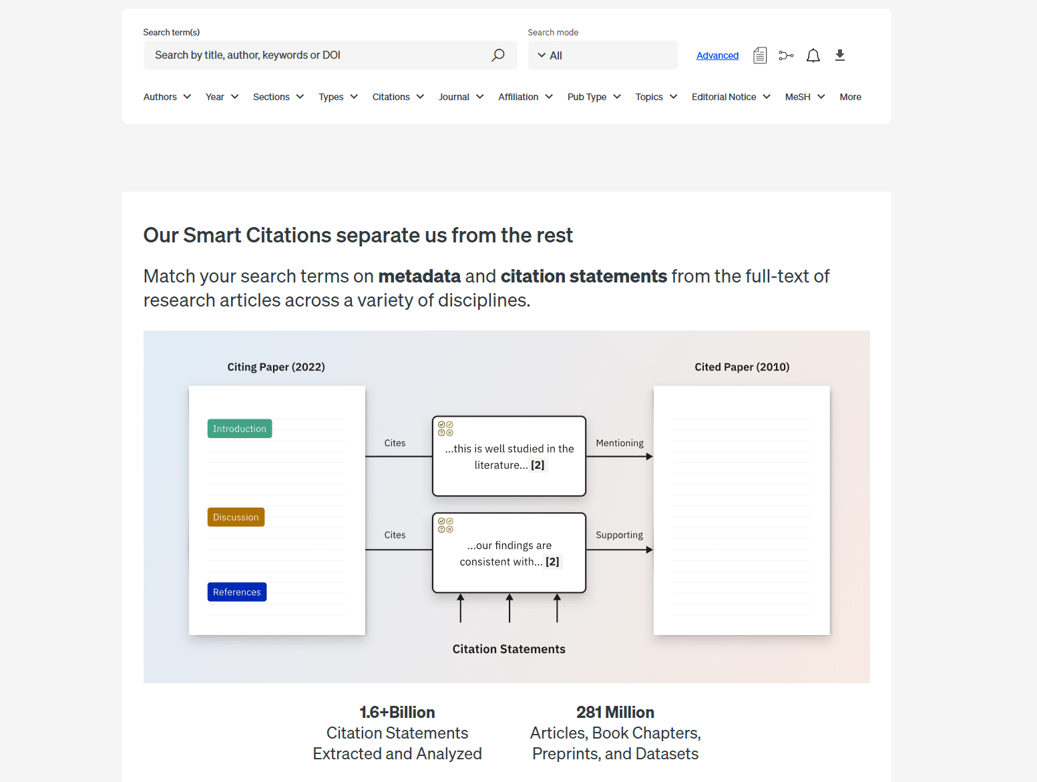Expand the Editorial Notice filter
This screenshot has width=1037, height=782.
pos(731,97)
